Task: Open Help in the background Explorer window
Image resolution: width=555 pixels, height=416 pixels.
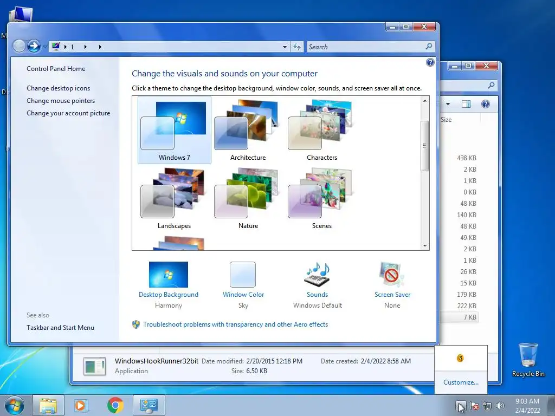Action: tap(486, 104)
